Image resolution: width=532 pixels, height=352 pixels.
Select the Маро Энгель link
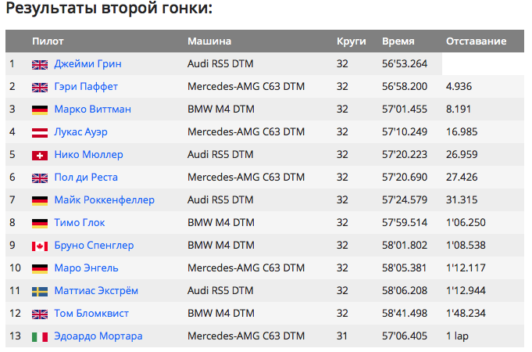pos(86,268)
